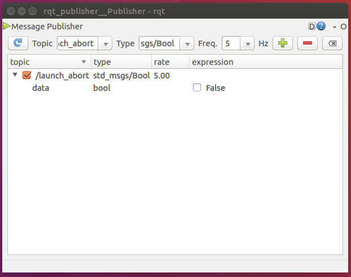This screenshot has width=351, height=277.
Task: Click the expression column header
Action: click(266, 61)
